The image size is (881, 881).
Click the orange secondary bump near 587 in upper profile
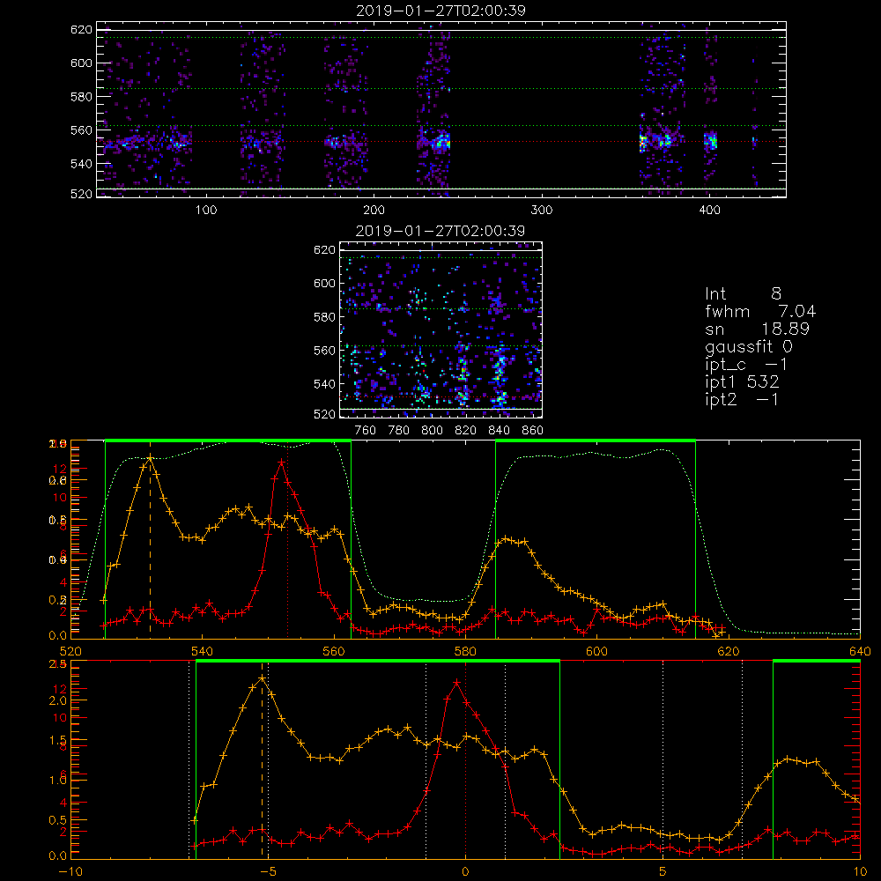point(507,539)
